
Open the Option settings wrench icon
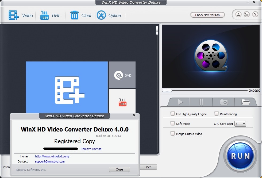(101, 15)
